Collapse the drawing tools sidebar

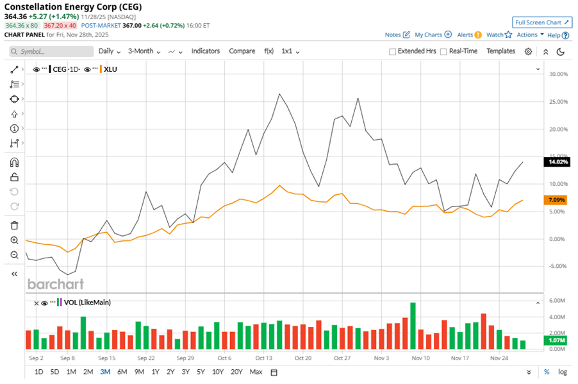pyautogui.click(x=14, y=274)
